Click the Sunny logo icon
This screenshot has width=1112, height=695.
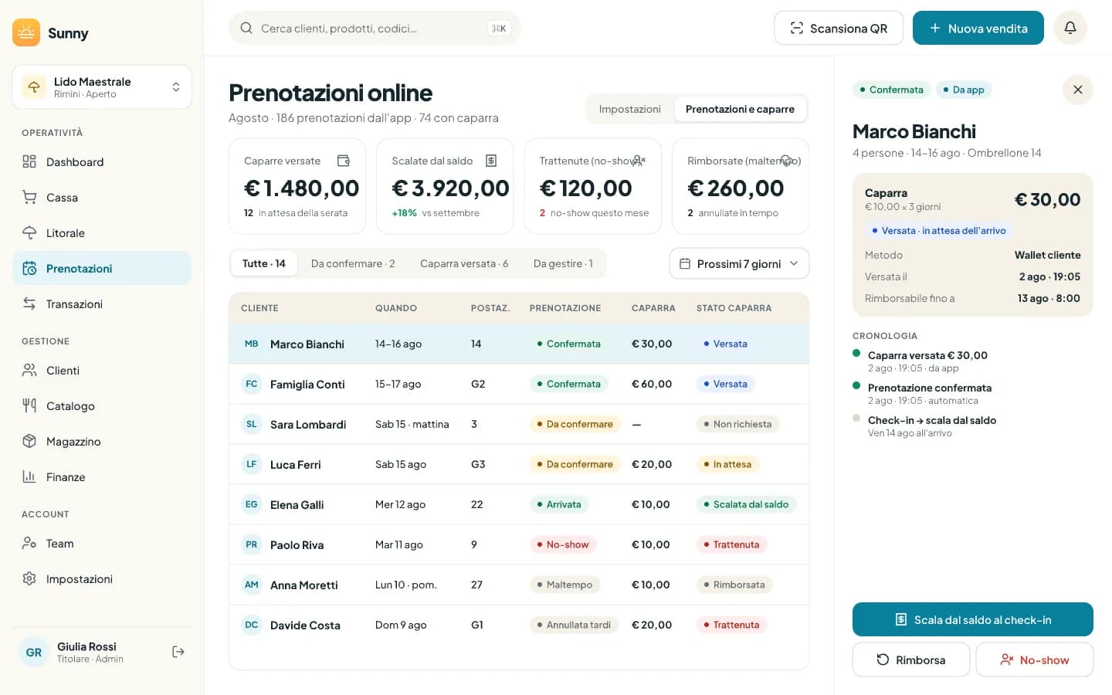26,32
